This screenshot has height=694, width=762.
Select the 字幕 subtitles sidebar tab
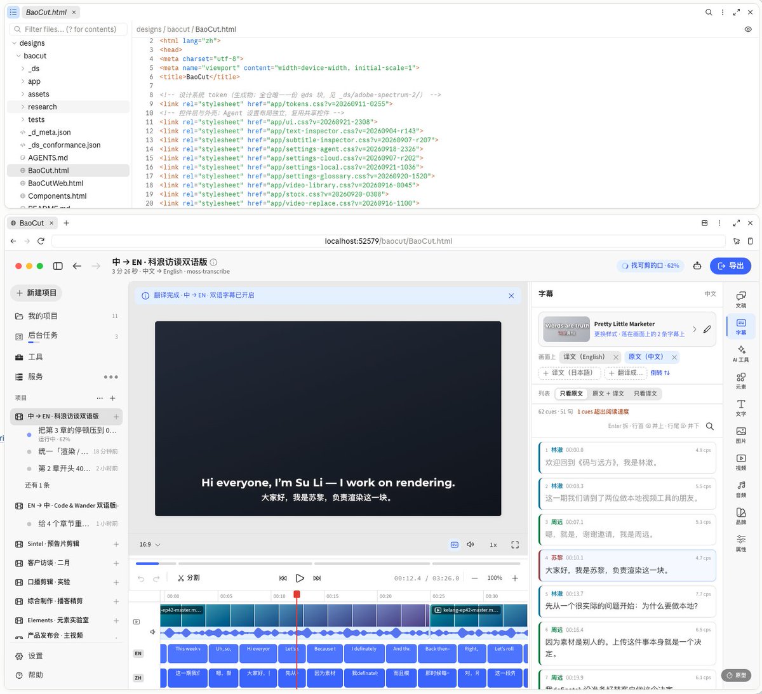(740, 327)
